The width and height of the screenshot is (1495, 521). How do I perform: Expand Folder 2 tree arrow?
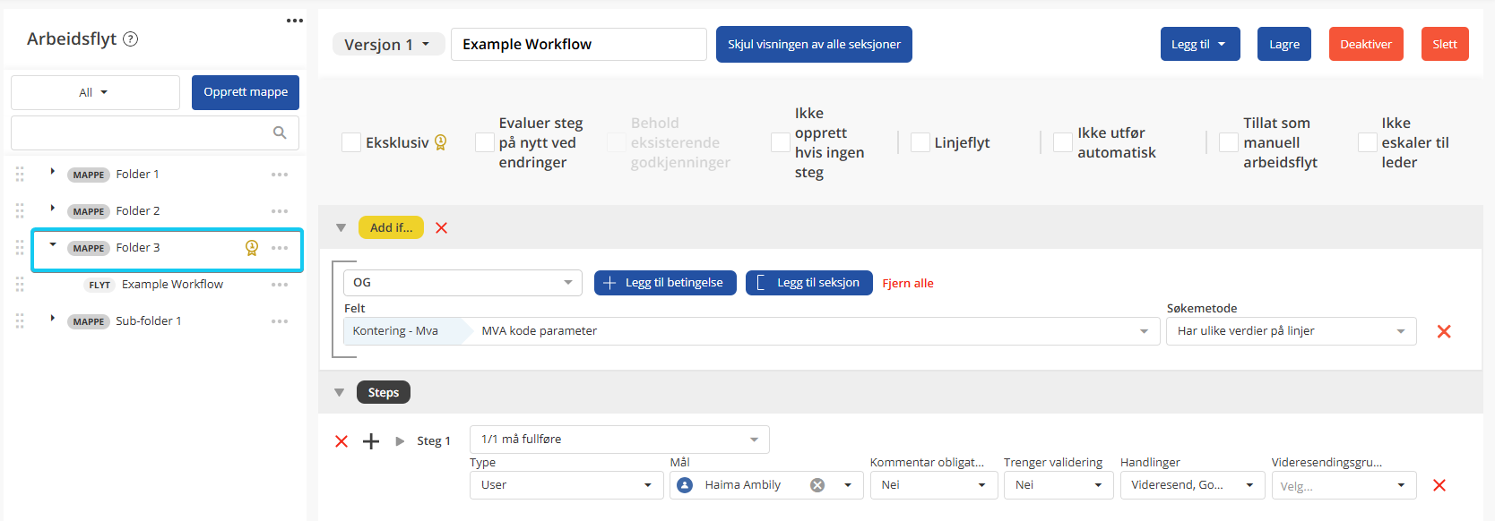tap(53, 208)
